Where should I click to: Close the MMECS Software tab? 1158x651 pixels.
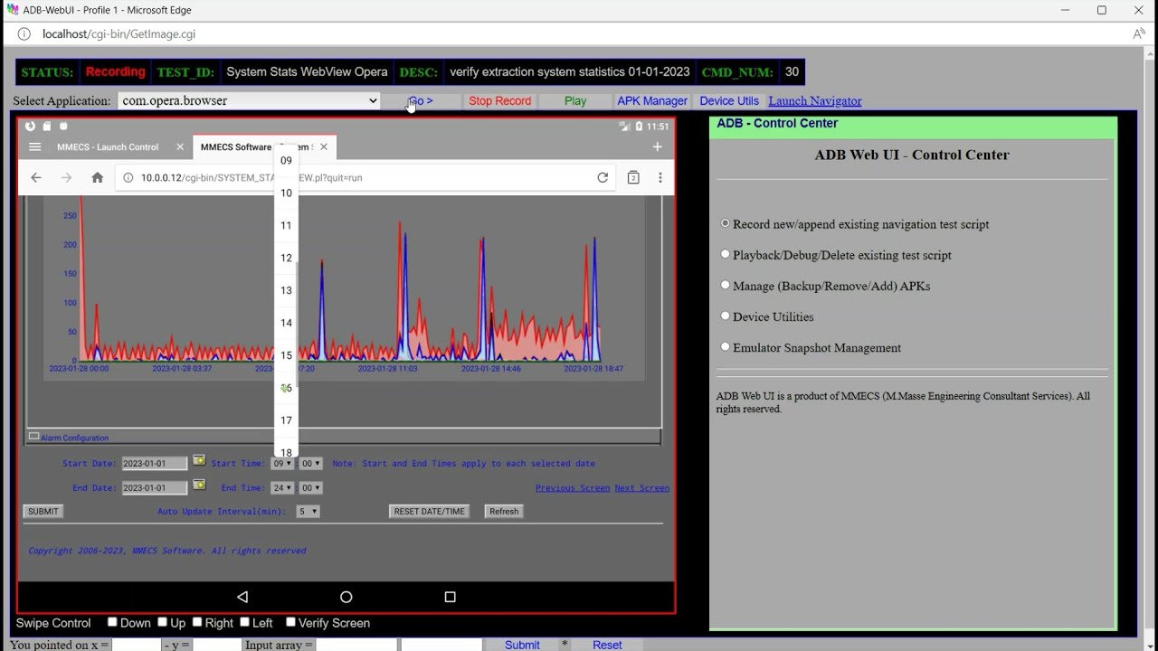[324, 146]
